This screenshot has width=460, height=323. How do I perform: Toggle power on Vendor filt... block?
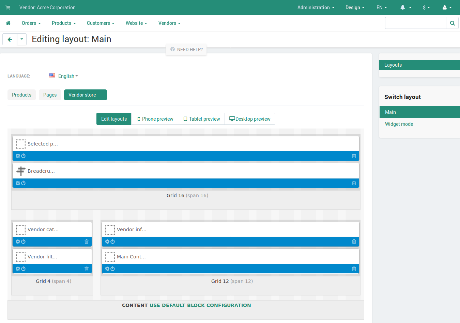point(24,269)
